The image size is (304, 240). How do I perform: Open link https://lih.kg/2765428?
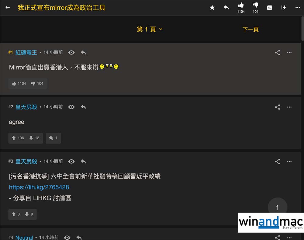39,187
